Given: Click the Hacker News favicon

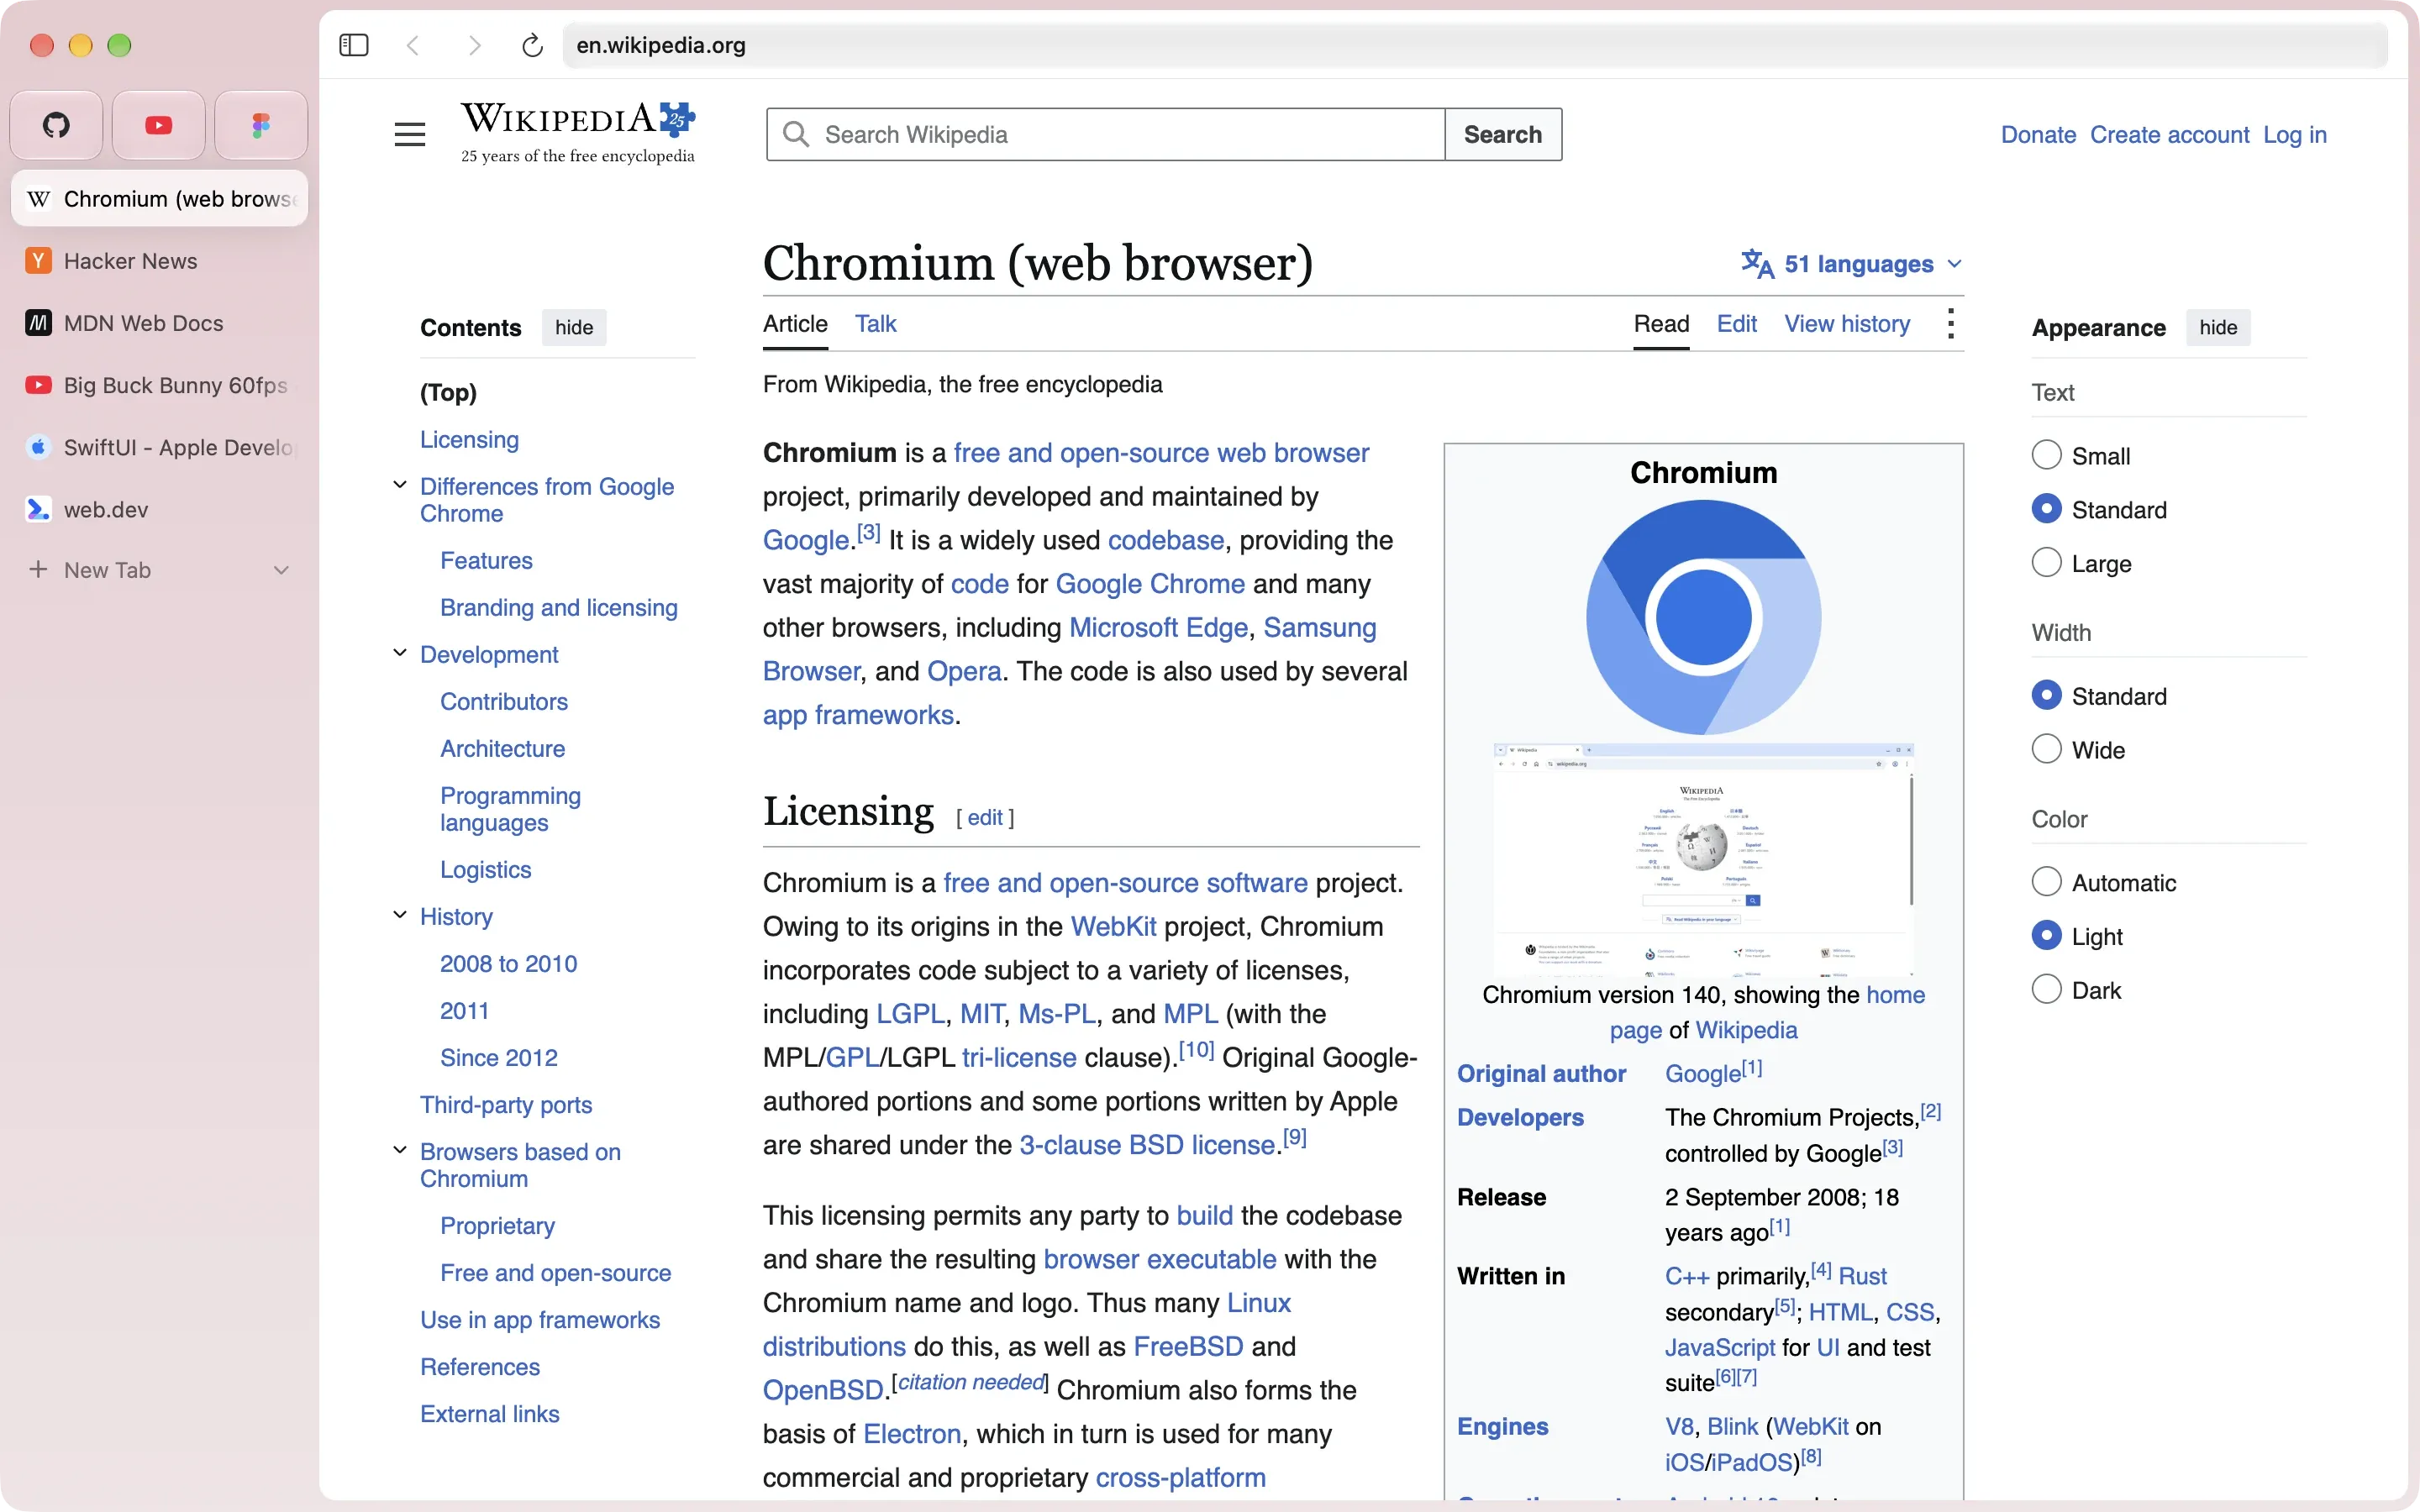Looking at the screenshot, I should 38,261.
